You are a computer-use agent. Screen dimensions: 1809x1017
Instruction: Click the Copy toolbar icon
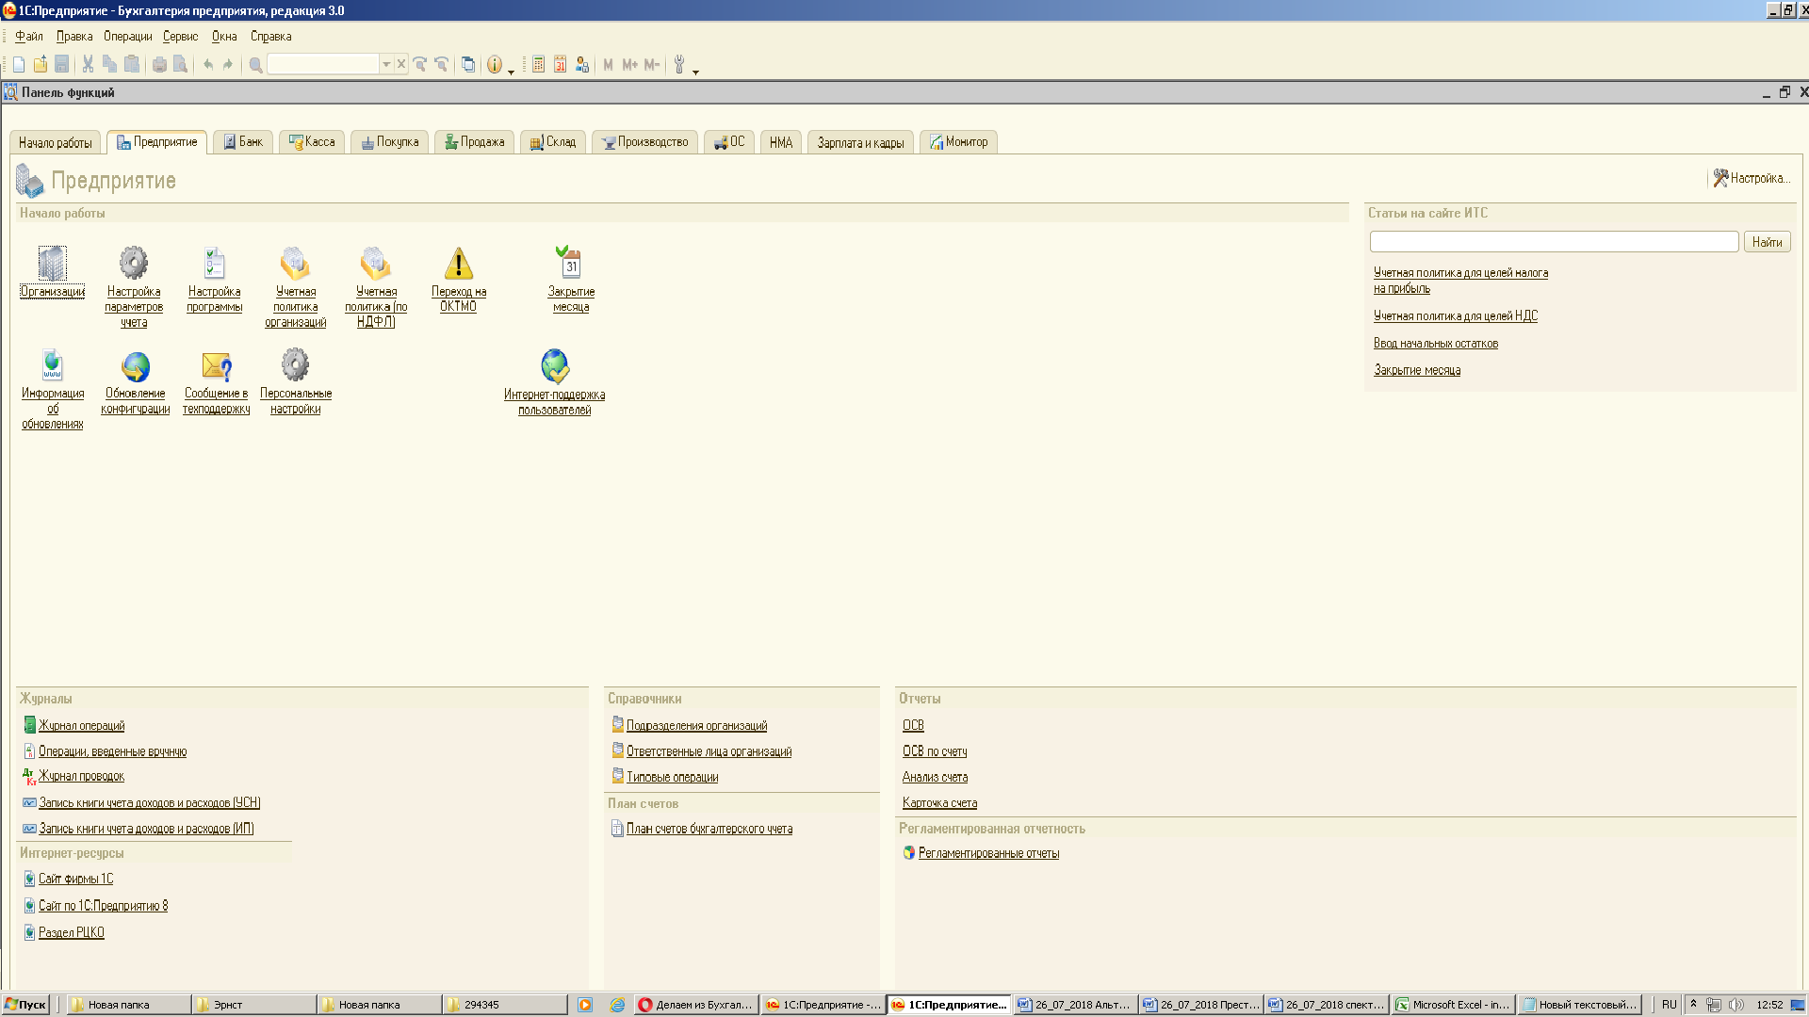tap(109, 64)
